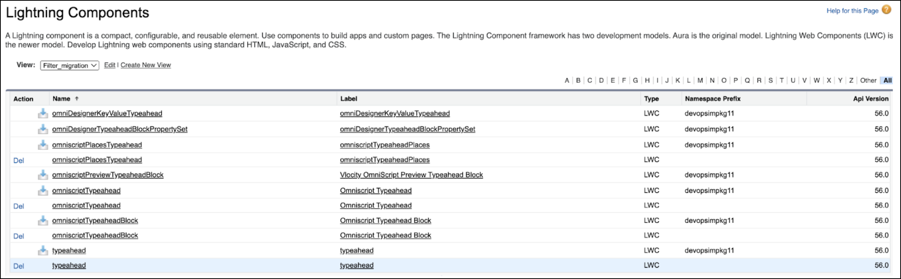
Task: Click download icon for omniscriptPreviewTypeaheadBlock row
Action: pyautogui.click(x=43, y=175)
